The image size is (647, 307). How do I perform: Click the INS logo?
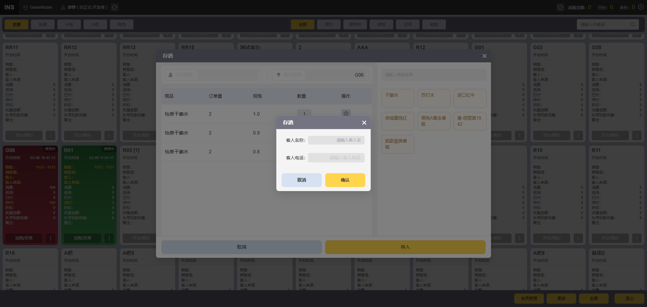[9, 7]
